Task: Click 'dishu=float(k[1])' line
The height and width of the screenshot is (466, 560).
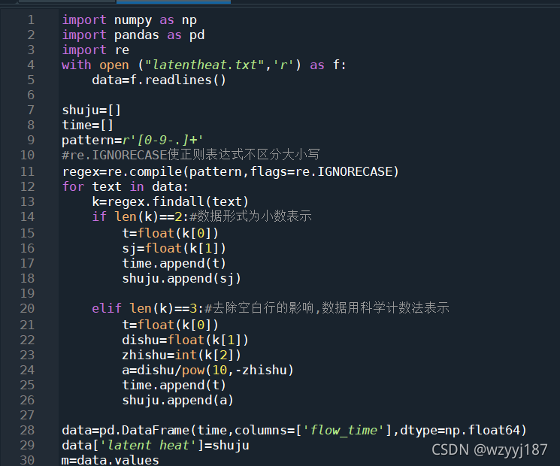Action: (x=185, y=340)
